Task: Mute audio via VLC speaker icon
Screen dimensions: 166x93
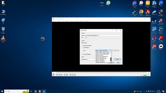Action: click(141, 75)
